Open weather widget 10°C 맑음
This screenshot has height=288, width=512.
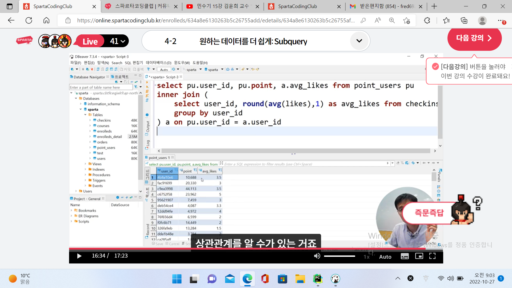pos(19,279)
